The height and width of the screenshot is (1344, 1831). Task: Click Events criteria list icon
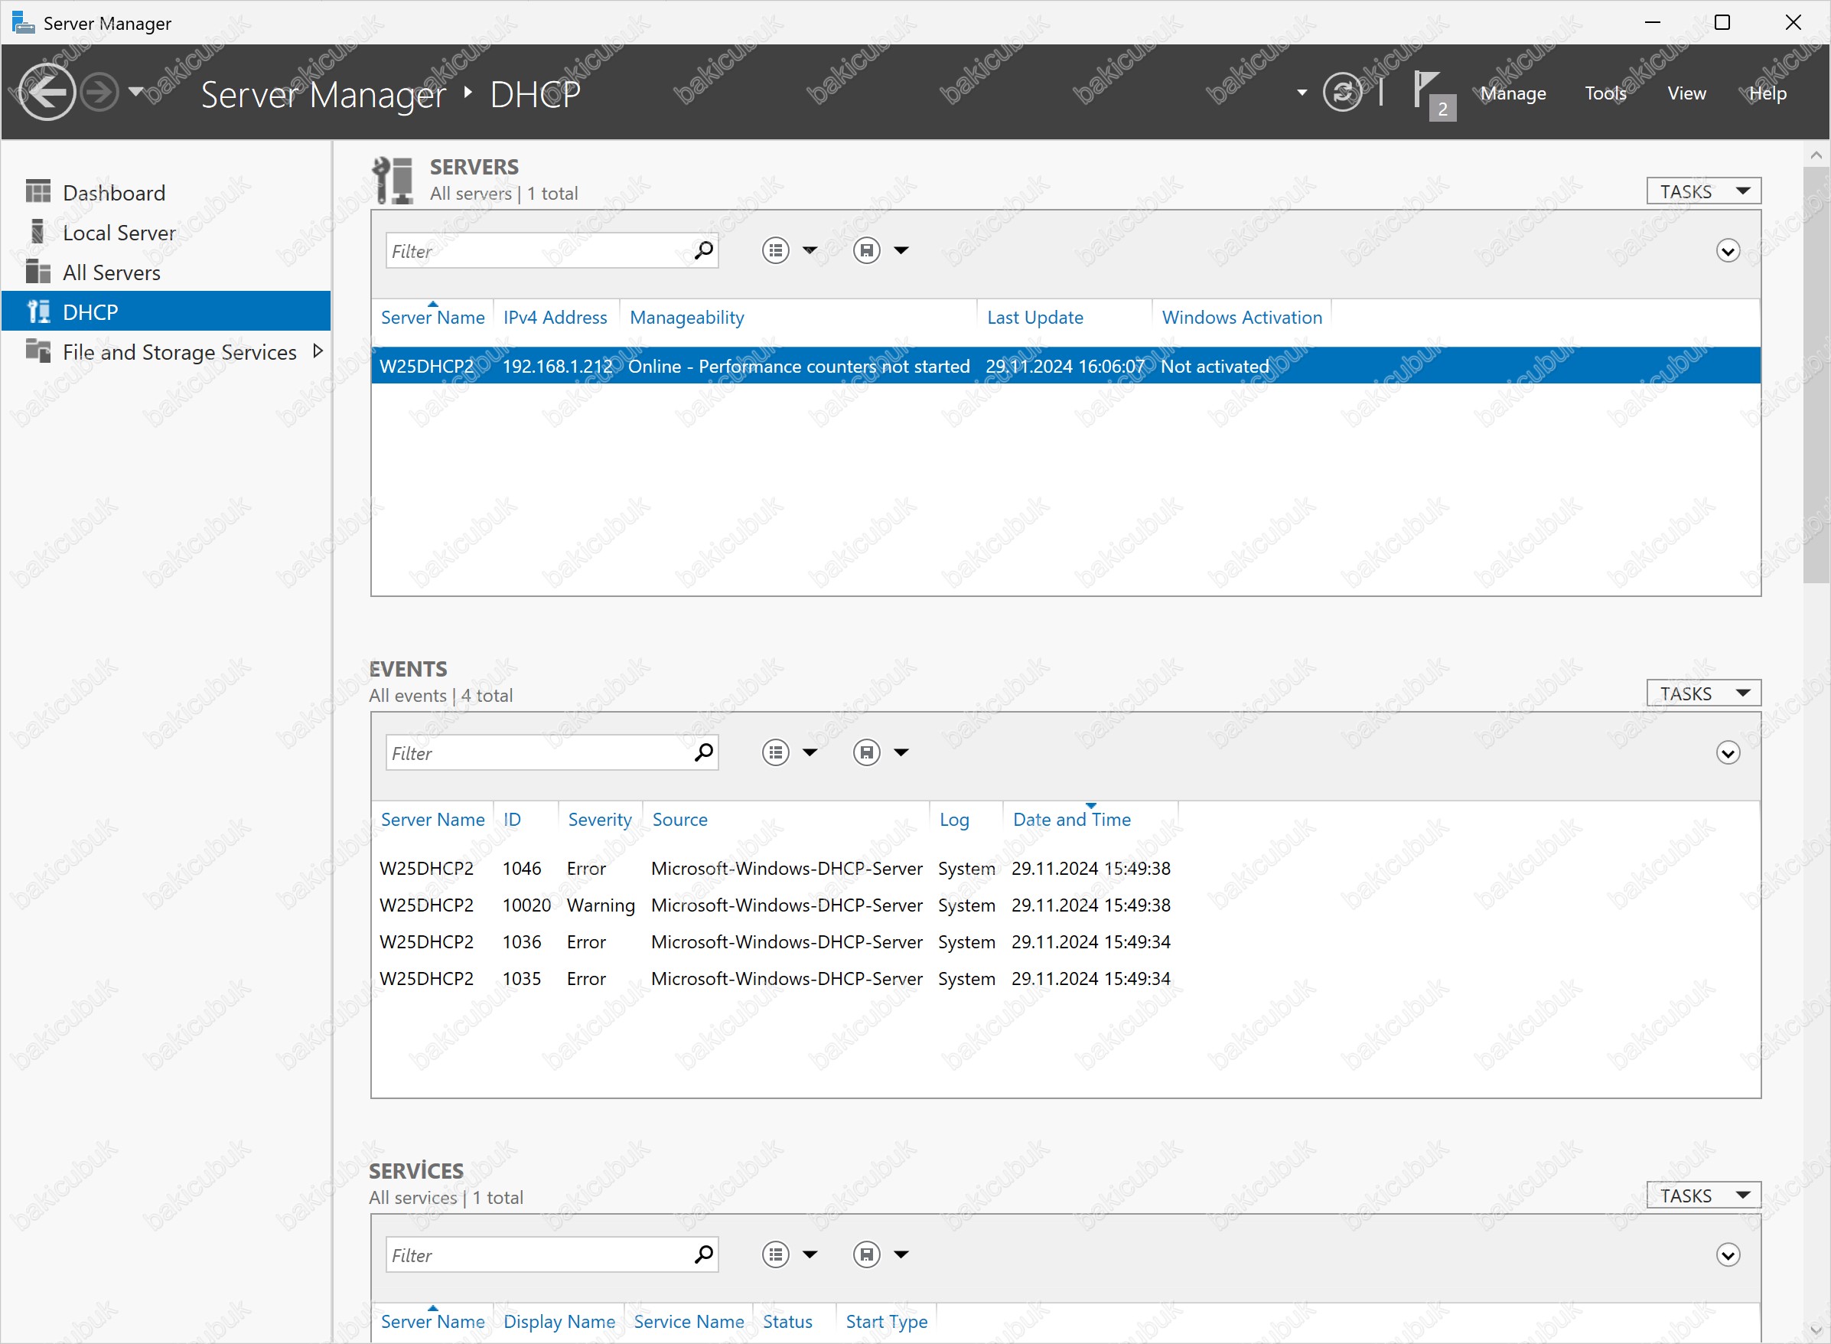pos(775,752)
